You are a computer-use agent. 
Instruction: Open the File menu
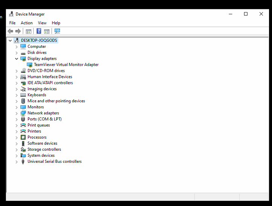point(12,23)
